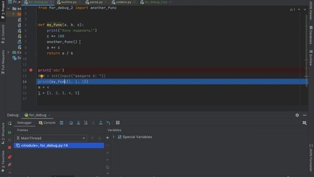Screen dimensions: 314x177
Task: Expand the orange subfolder in project tree
Action: pyautogui.click(x=13, y=14)
